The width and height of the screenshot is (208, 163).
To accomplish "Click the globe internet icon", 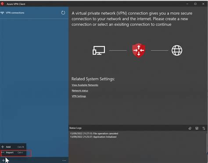I will point(177,51).
